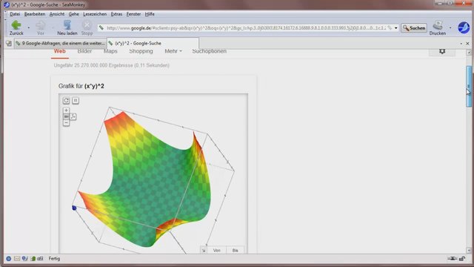
Task: Open the Zurück history dropdown arrow
Action: point(29,28)
